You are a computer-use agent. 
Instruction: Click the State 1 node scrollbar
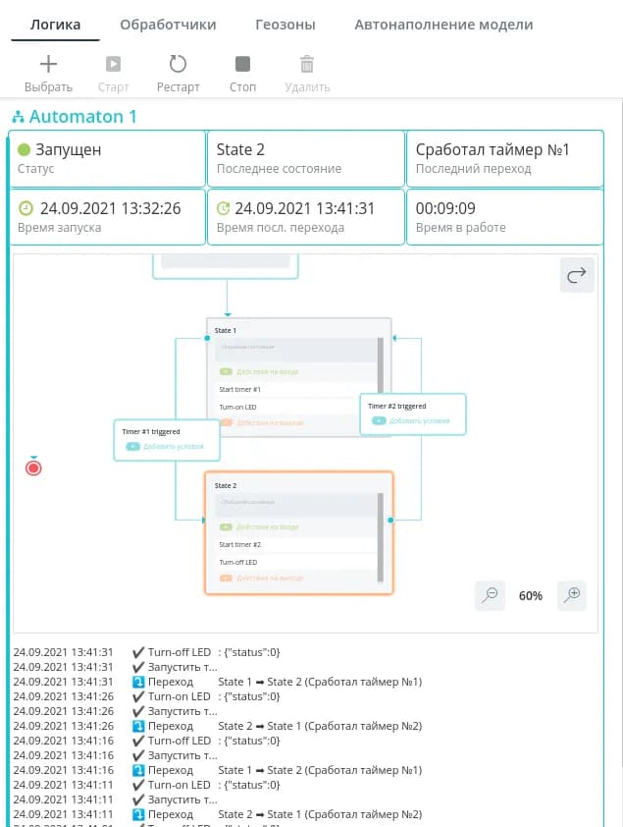[381, 373]
